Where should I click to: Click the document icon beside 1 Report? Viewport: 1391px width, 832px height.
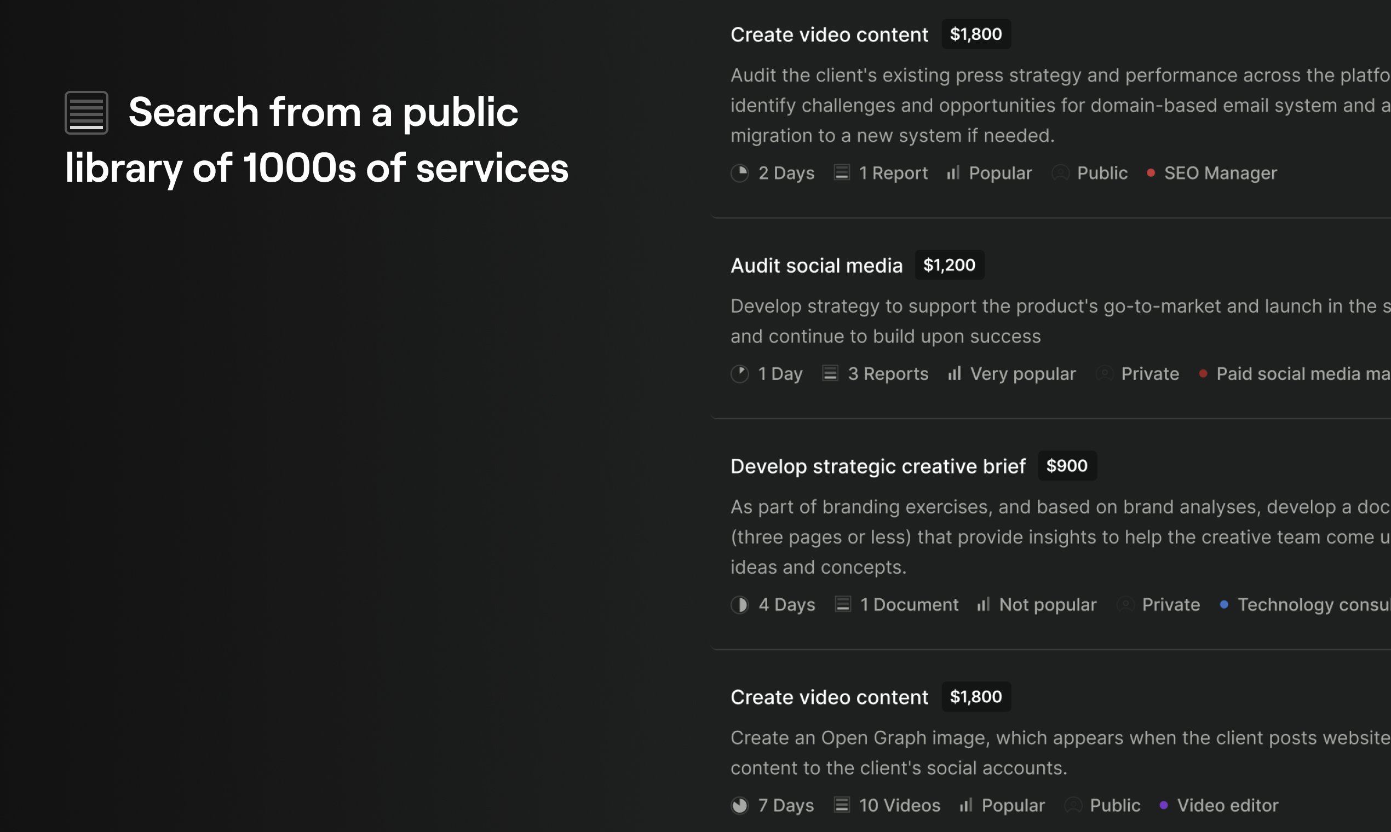(x=841, y=172)
